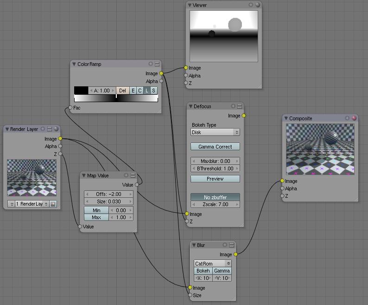Screen dimensions: 368x305
Task: Toggle sphere preview icon on Render Layer node
Action: click(56, 129)
